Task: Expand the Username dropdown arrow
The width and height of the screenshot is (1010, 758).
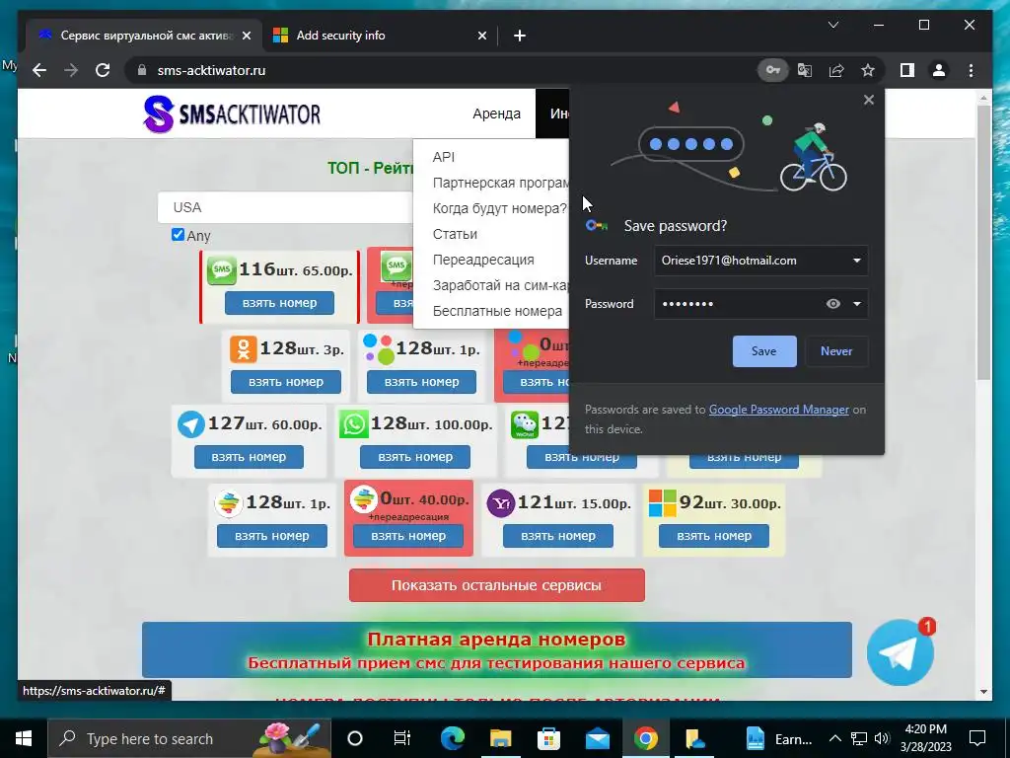Action: click(x=857, y=261)
